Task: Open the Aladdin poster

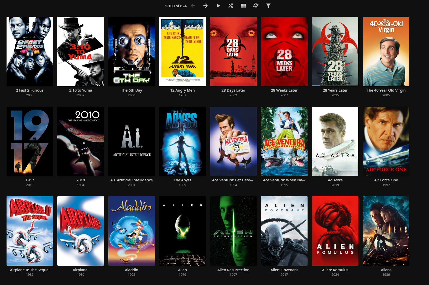Action: (x=132, y=231)
